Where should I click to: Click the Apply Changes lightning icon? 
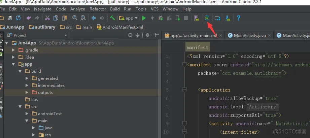coord(152,18)
